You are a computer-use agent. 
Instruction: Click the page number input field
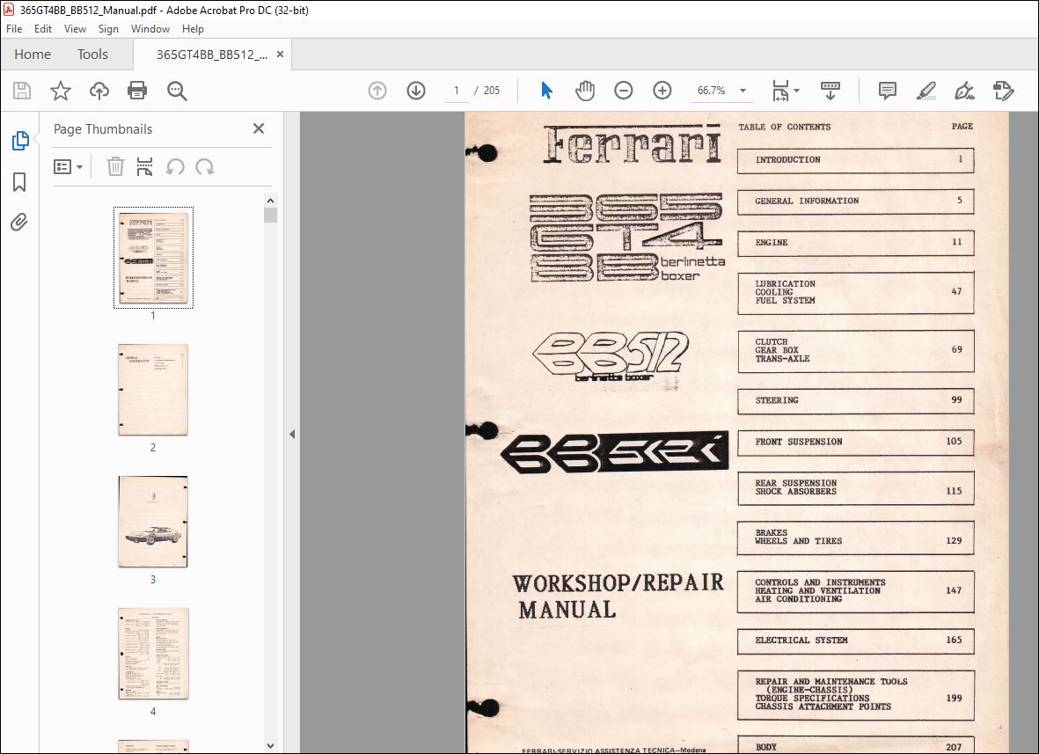456,90
